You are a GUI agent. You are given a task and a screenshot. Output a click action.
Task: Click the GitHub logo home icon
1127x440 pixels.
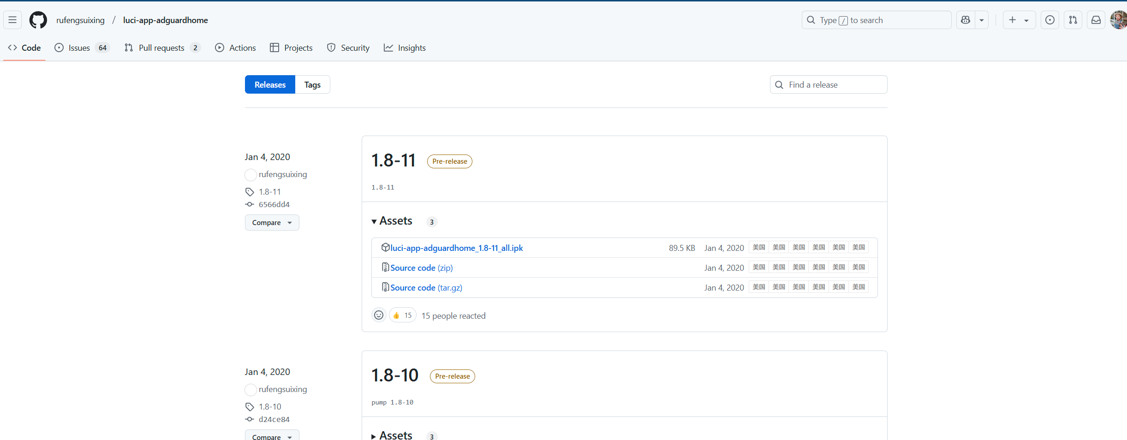[38, 20]
